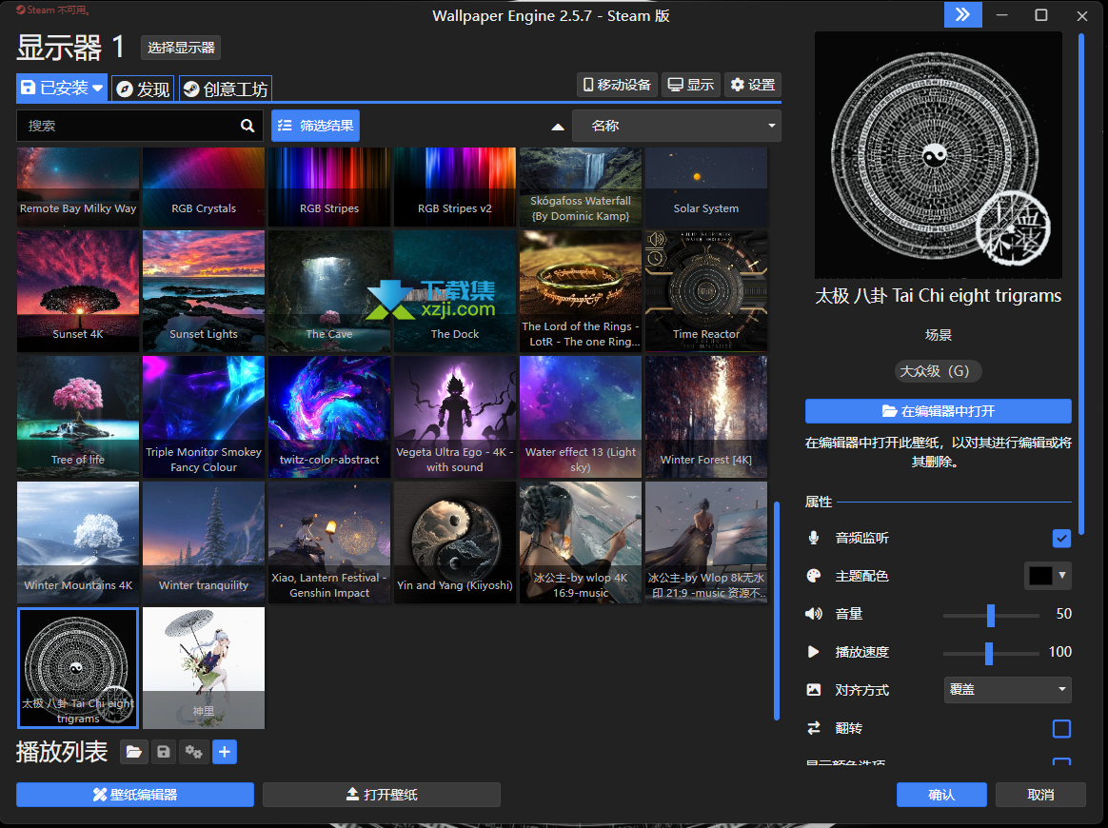The image size is (1108, 828).
Task: Open 移动设备 mobile device panel
Action: click(618, 85)
